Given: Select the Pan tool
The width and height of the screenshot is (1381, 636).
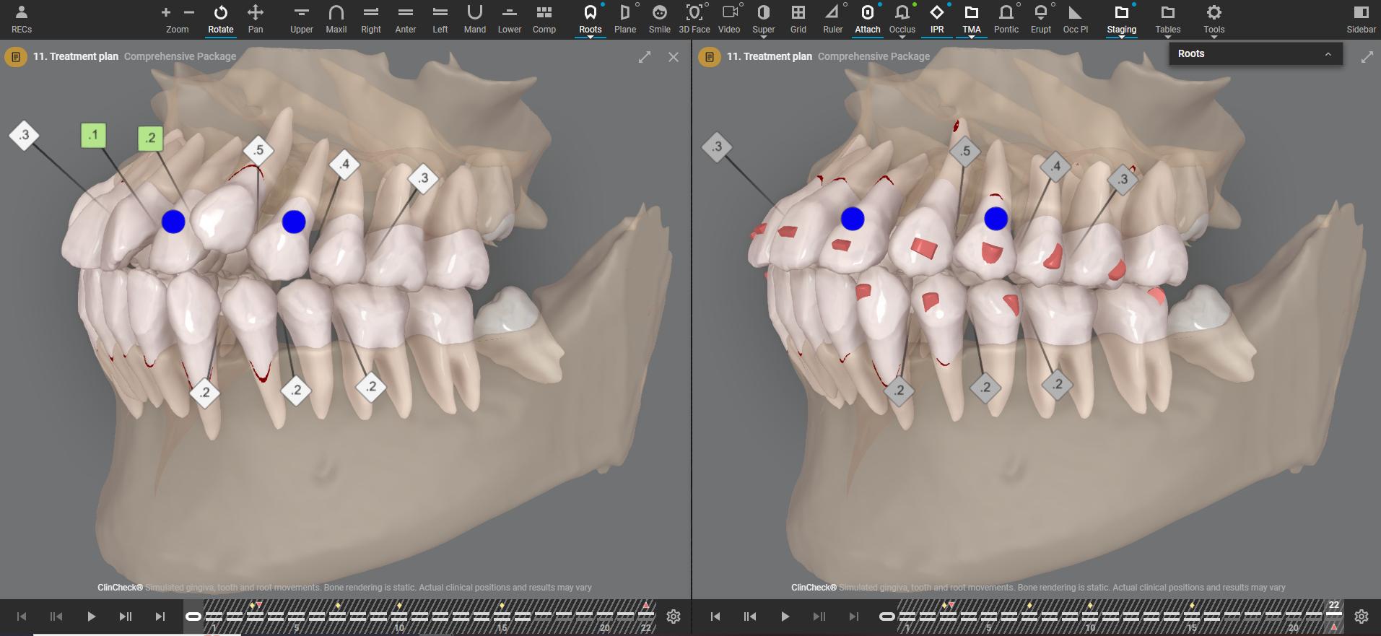Looking at the screenshot, I should 256,19.
